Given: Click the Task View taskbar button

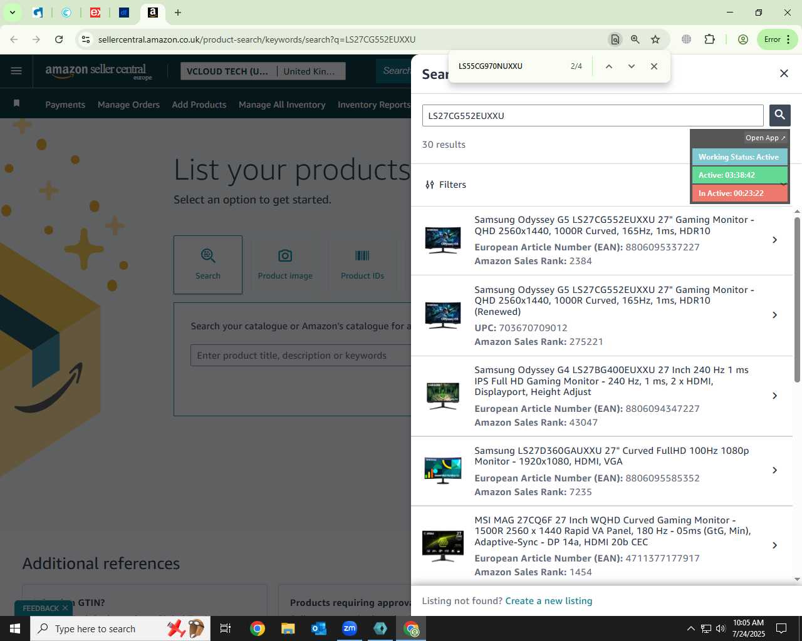Looking at the screenshot, I should click(226, 628).
